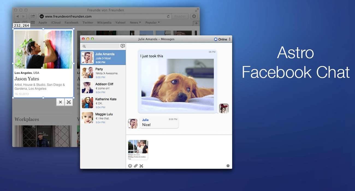Expand the News bookmarks menu in Safari

pyautogui.click(x=135, y=23)
